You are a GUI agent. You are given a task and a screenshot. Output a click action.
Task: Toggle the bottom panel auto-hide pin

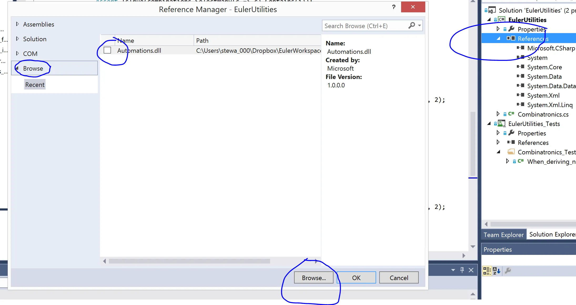pyautogui.click(x=462, y=270)
